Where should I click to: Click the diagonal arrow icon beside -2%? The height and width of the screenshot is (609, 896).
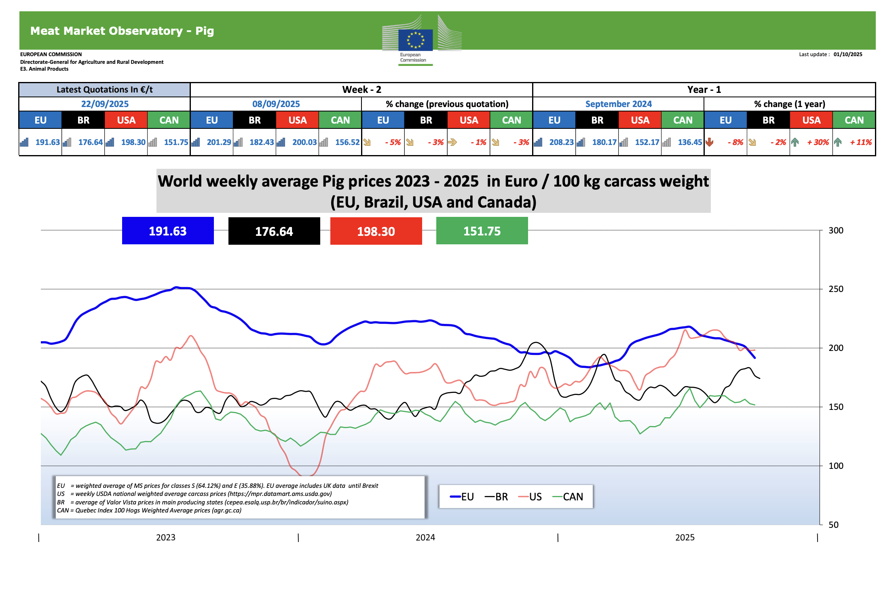coord(752,142)
